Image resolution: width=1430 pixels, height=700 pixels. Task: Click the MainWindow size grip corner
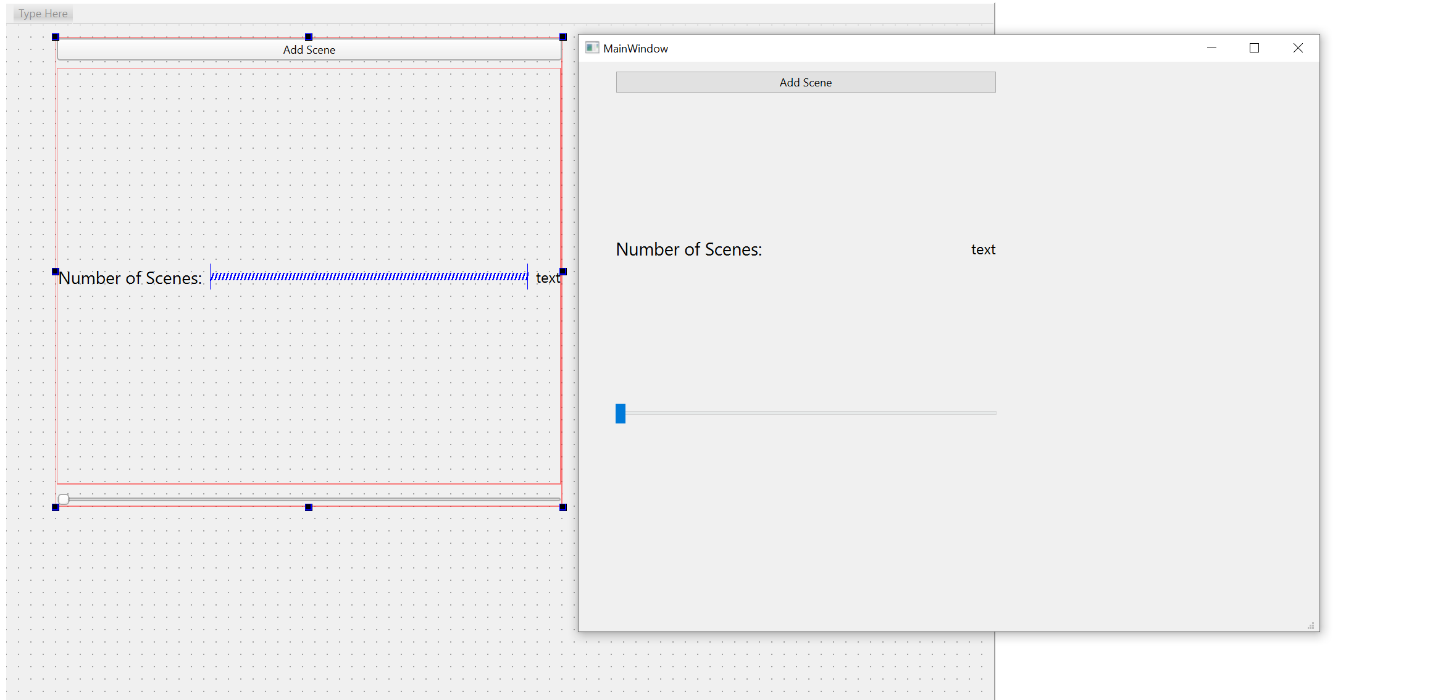coord(1311,625)
